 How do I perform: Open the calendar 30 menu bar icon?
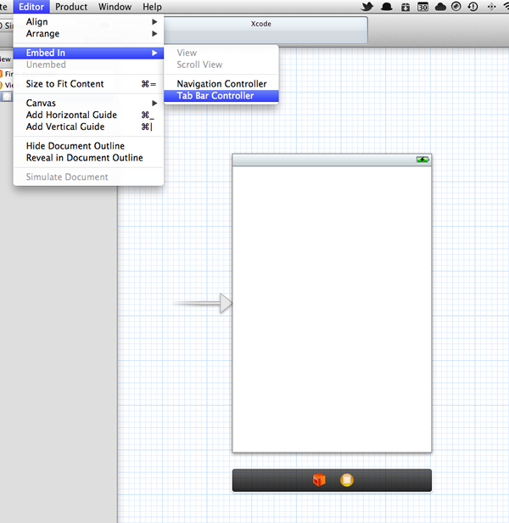coord(423,7)
